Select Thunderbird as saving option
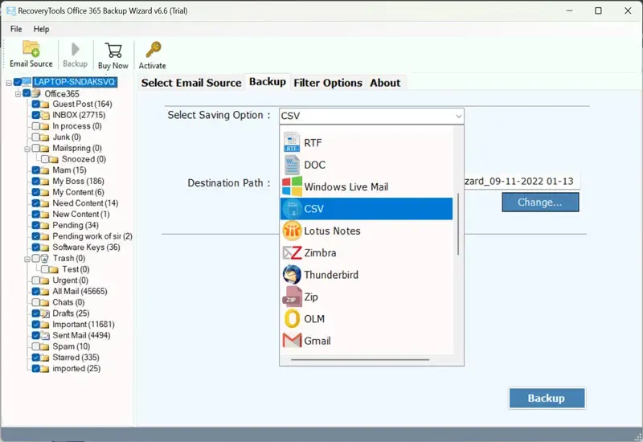The image size is (643, 442). pos(331,275)
